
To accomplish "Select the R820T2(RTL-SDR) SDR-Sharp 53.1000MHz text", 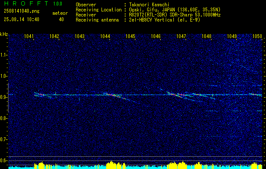I will pyautogui.click(x=175, y=15).
